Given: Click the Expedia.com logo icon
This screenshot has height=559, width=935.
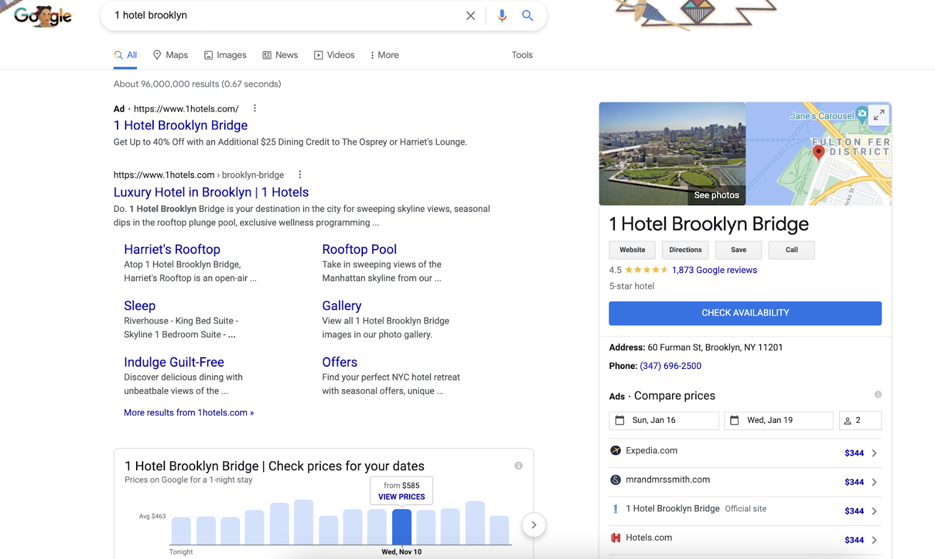Looking at the screenshot, I should click(615, 451).
